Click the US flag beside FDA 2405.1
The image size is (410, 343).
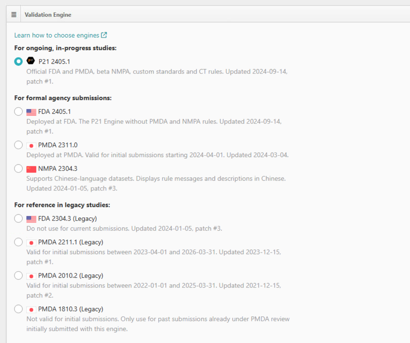pyautogui.click(x=31, y=112)
